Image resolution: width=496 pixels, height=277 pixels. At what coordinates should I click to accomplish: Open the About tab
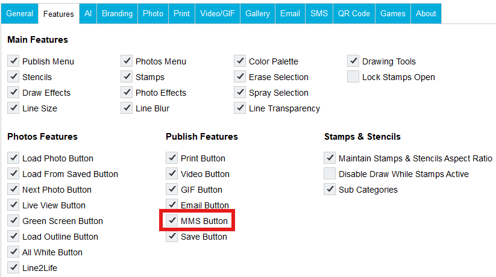(426, 14)
